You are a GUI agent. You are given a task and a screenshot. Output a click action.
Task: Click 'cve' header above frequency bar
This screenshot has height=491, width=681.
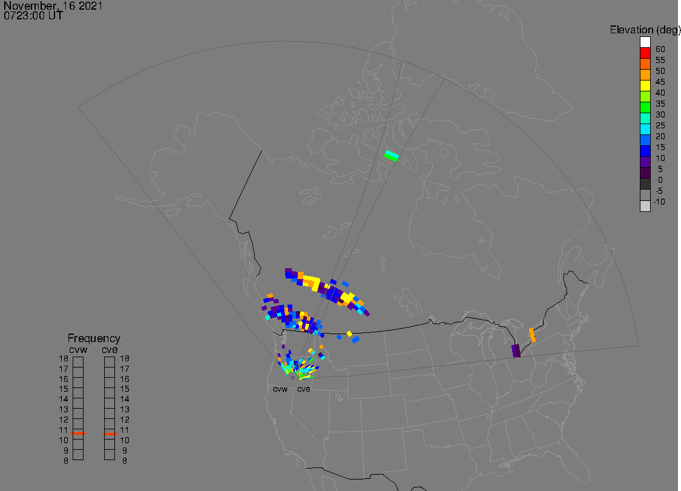pyautogui.click(x=110, y=350)
